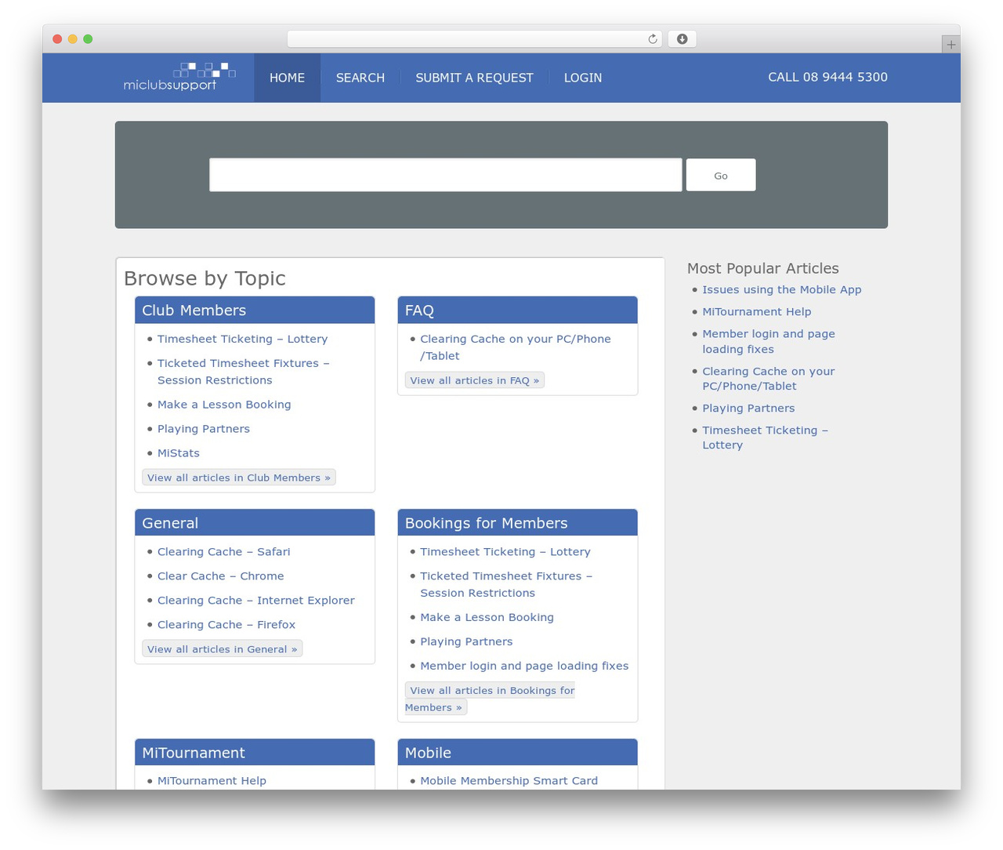The height and width of the screenshot is (850, 1003).
Task: View all articles in Club Members
Action: coord(239,478)
